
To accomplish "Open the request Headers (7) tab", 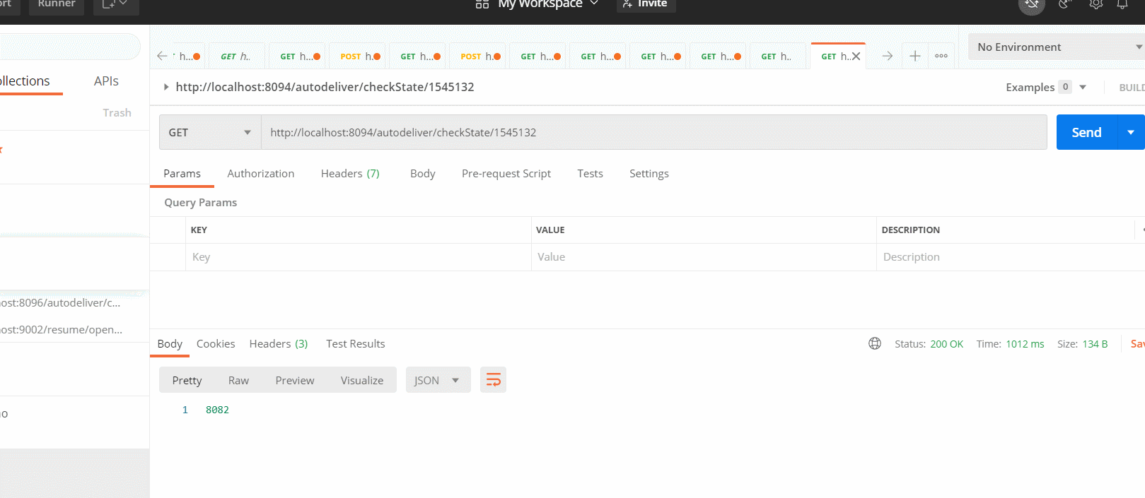I will point(350,174).
